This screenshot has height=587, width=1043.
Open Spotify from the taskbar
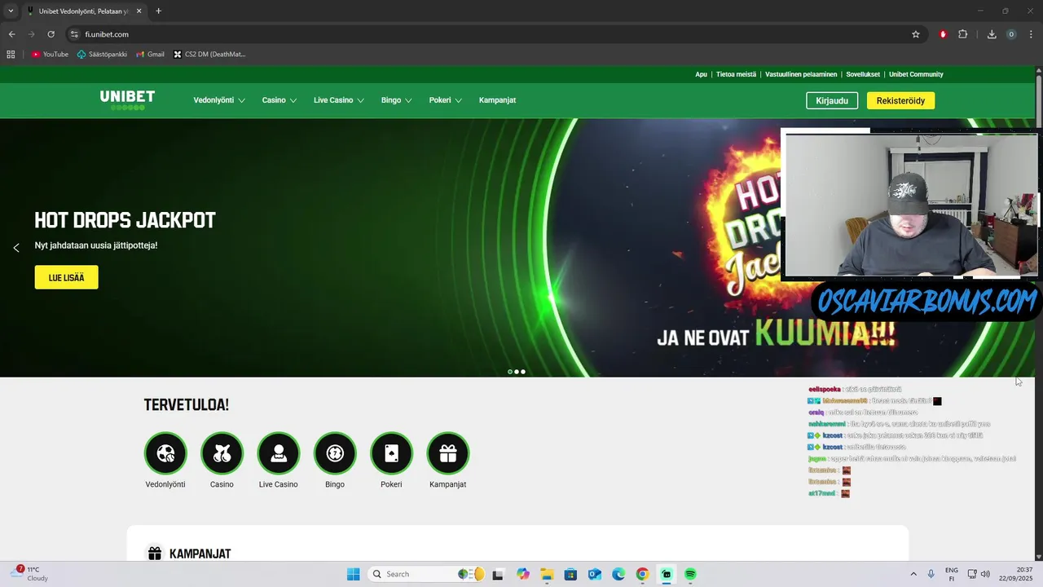(690, 574)
